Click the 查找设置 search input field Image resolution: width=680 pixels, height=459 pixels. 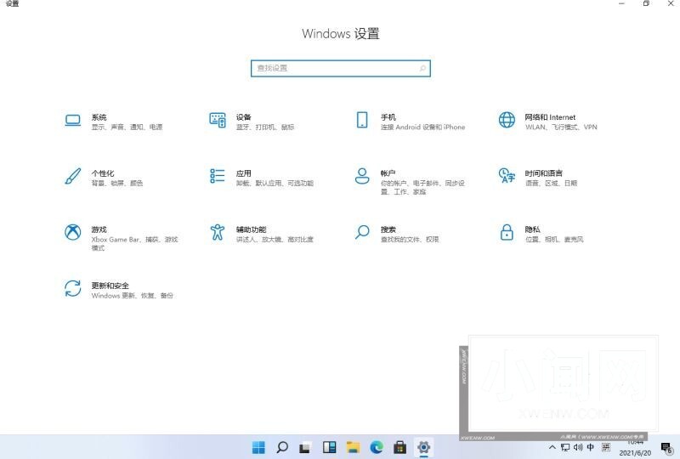point(341,68)
